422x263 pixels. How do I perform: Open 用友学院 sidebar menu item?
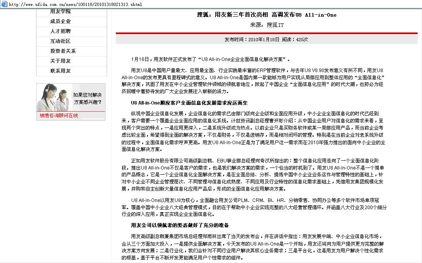(x=60, y=11)
